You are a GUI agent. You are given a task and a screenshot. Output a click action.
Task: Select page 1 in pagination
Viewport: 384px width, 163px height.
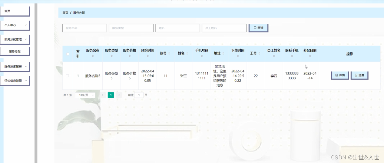tap(111, 95)
